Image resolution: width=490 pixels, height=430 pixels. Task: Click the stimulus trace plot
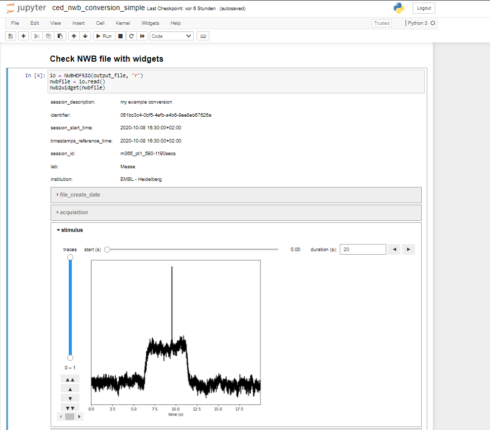point(176,332)
